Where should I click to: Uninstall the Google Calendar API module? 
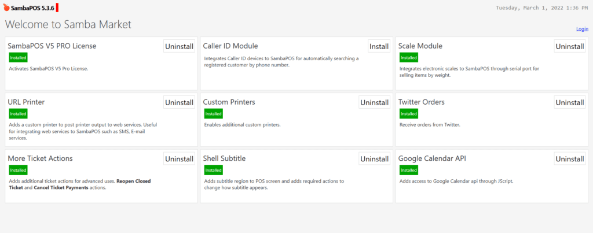(569, 158)
